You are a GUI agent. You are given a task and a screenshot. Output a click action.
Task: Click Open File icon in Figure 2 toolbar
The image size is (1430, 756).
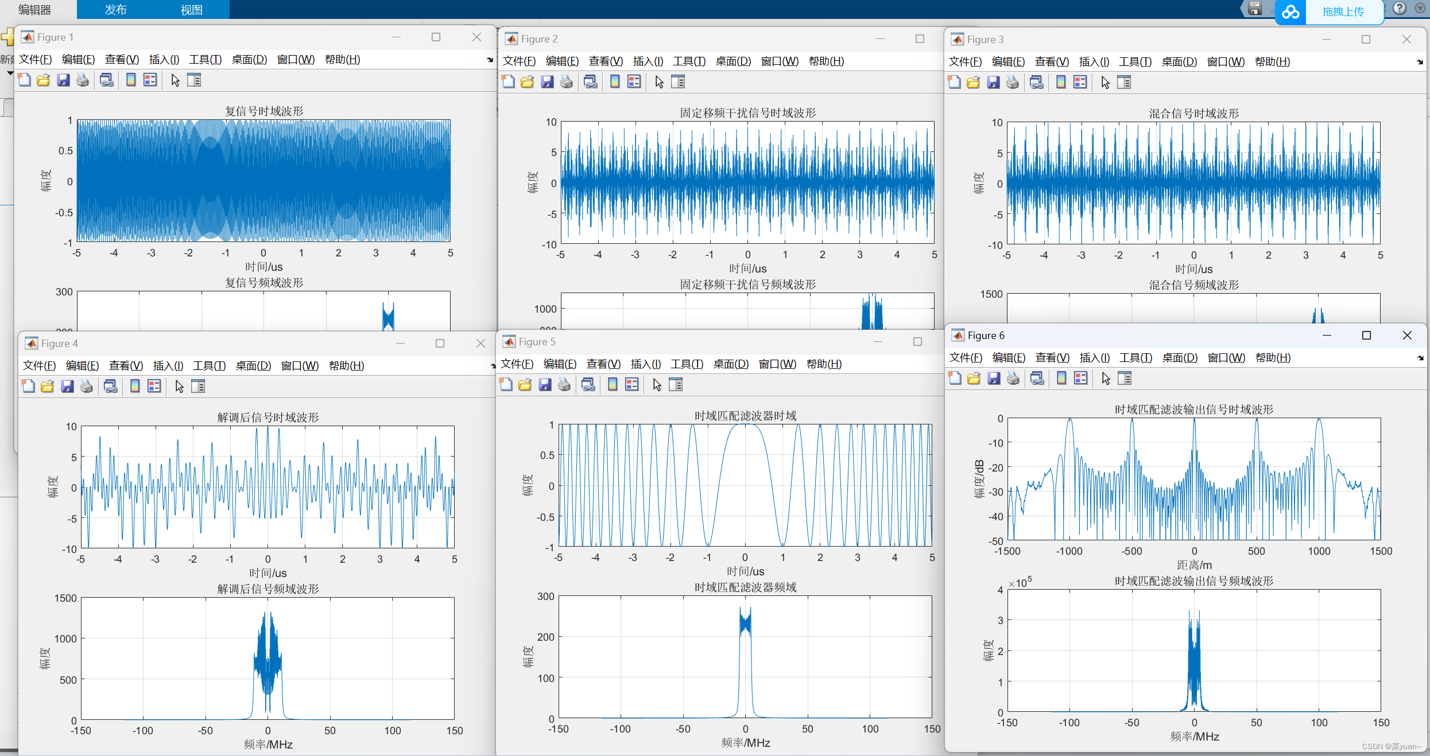point(528,82)
